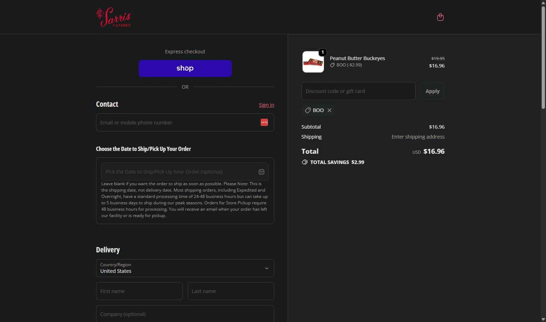Follow the Sign in link
Image resolution: width=546 pixels, height=322 pixels.
pos(266,105)
